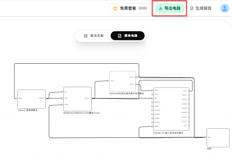Click the 导出电路 export button

pyautogui.click(x=170, y=8)
